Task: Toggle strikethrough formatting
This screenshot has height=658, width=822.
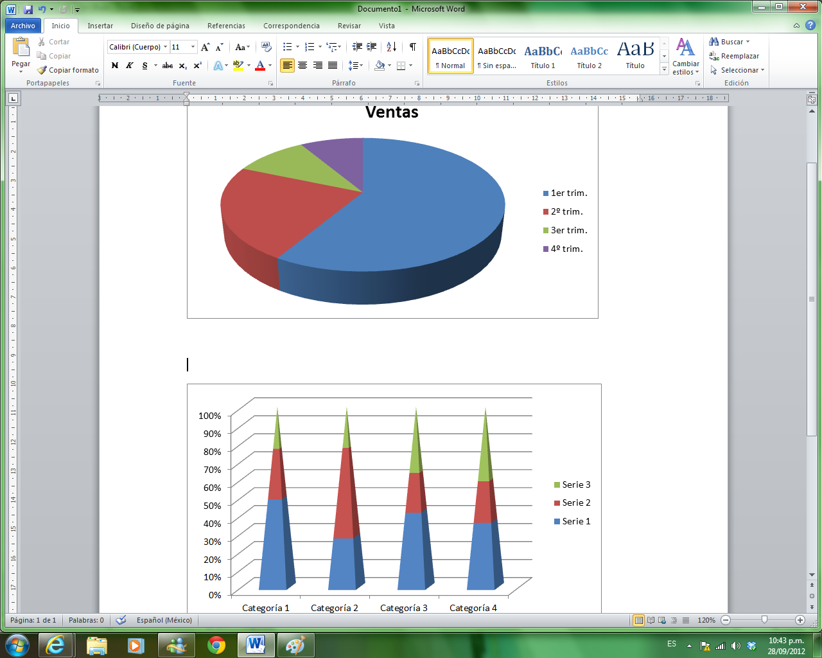Action: coord(168,66)
